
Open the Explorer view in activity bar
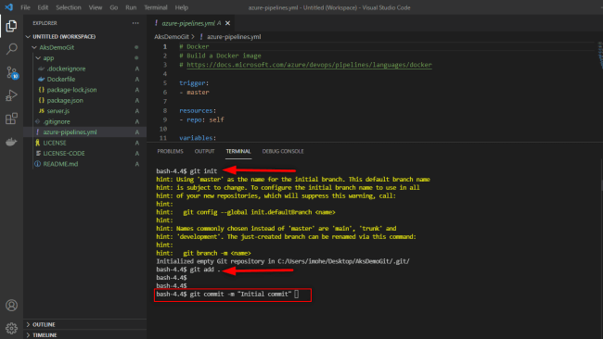[11, 26]
